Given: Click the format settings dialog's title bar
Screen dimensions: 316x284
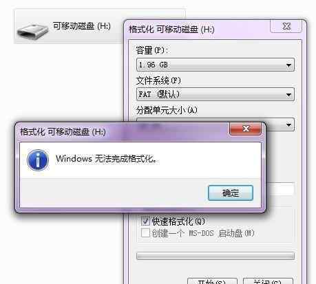Looking at the screenshot, I should coord(198,30).
